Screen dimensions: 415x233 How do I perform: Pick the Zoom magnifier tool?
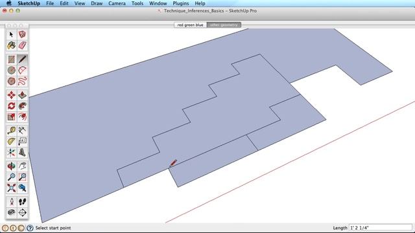[11, 177]
